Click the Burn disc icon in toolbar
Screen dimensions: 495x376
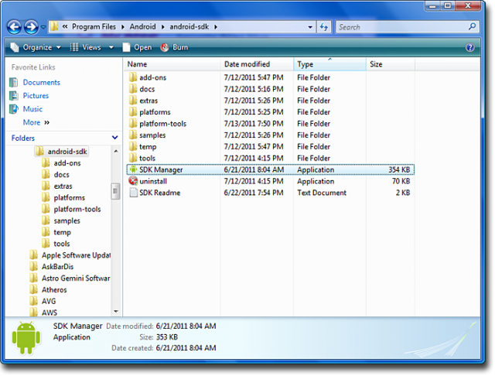click(x=165, y=47)
